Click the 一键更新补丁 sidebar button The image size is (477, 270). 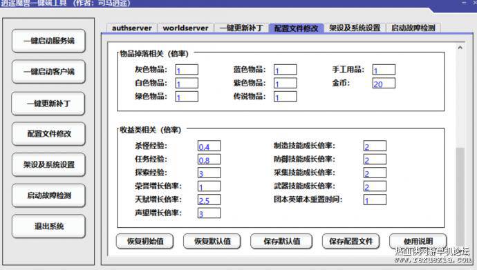[x=48, y=104]
